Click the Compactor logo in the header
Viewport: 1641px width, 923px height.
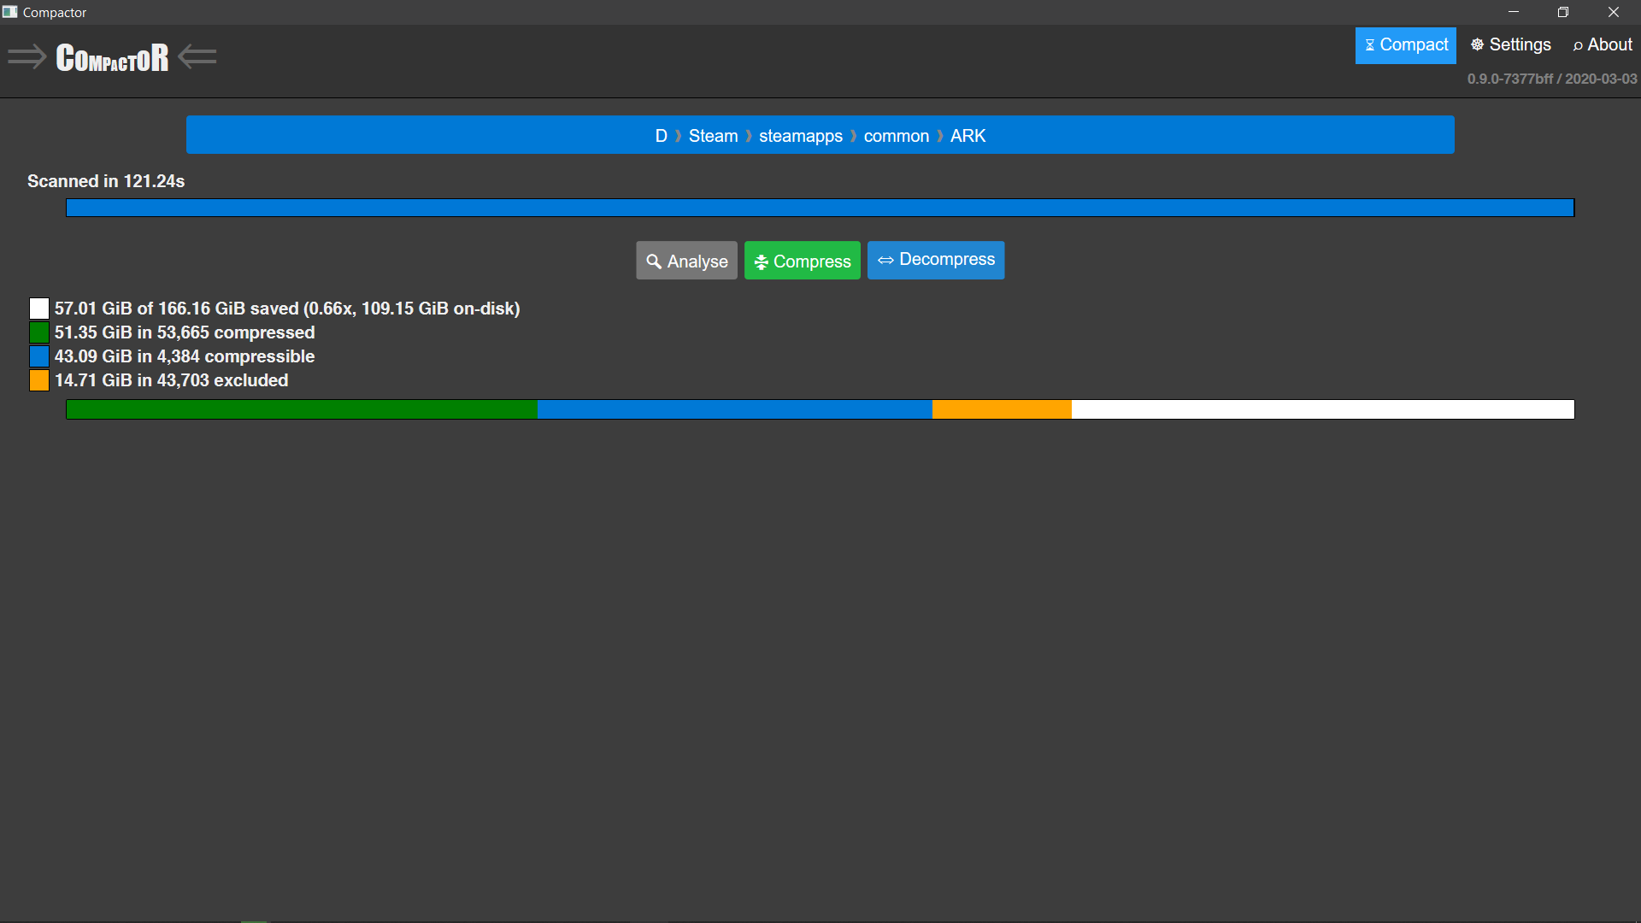(112, 58)
